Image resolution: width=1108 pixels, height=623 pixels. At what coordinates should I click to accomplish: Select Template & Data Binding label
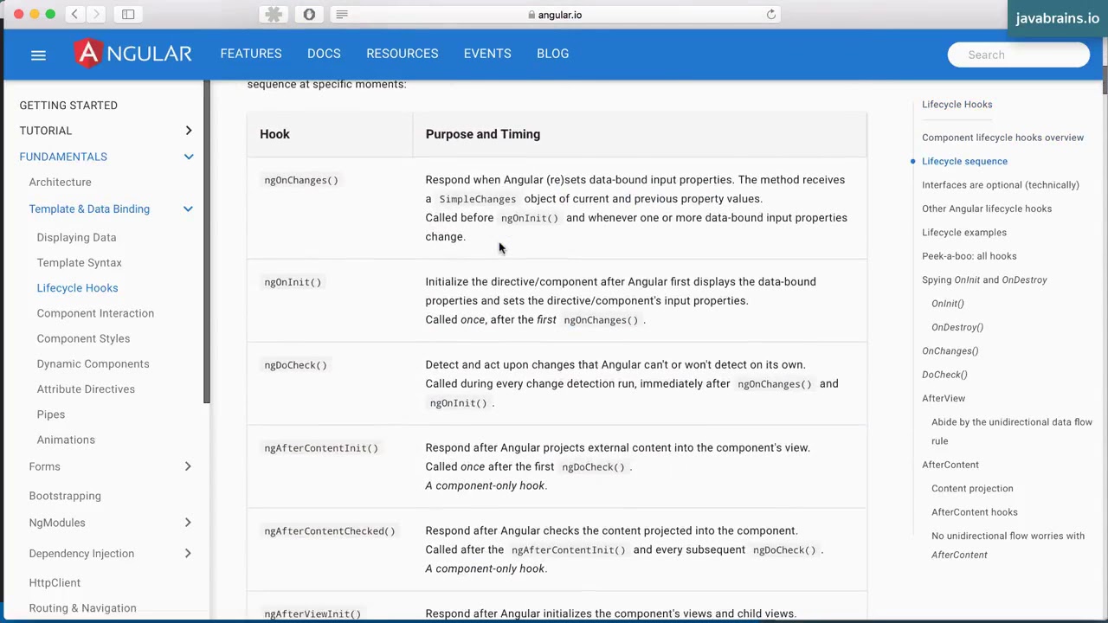tap(89, 209)
